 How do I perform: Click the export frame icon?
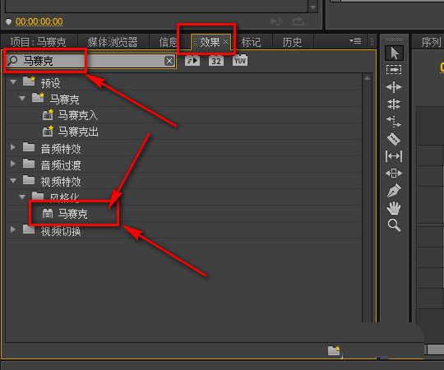298,21
